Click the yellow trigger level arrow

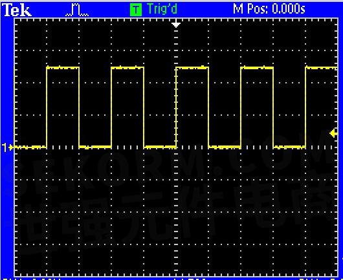[333, 133]
